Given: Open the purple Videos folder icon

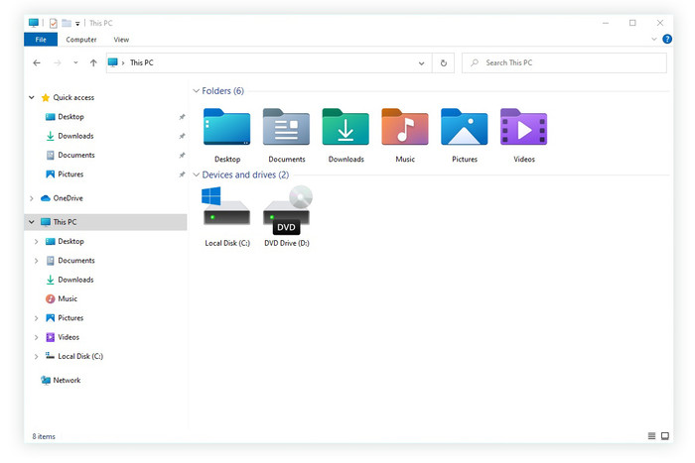Looking at the screenshot, I should pos(524,129).
